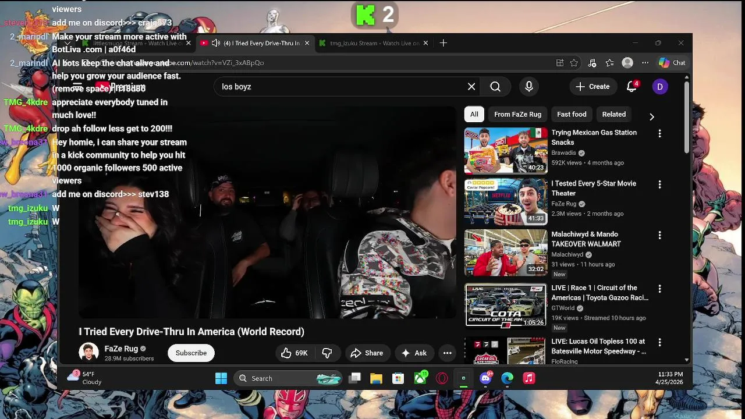This screenshot has width=745, height=419.
Task: Open the apps grid icon in address bar
Action: click(x=560, y=63)
